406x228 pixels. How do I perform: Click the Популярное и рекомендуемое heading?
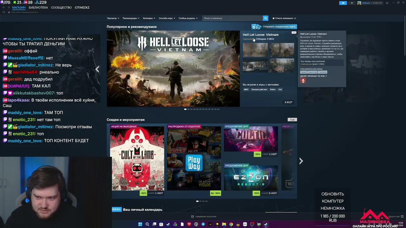tap(132, 27)
